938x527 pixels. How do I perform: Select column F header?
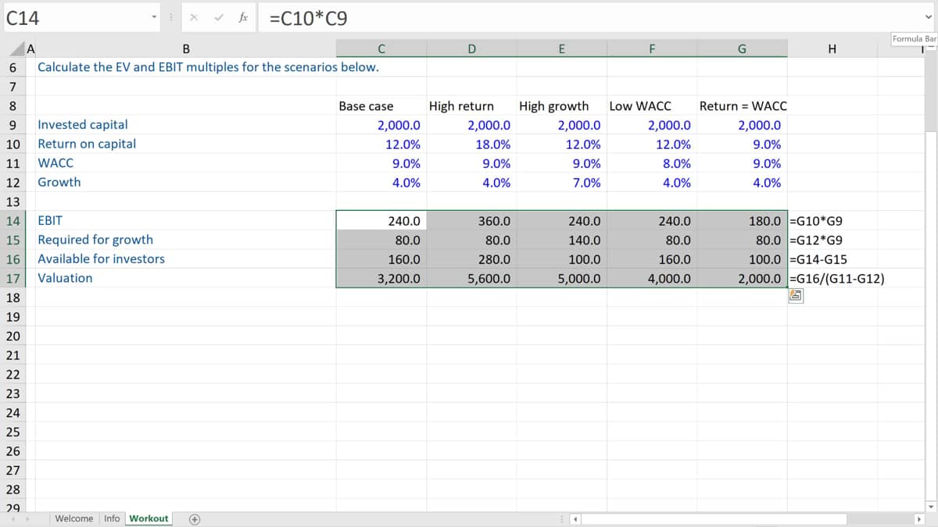pos(652,49)
